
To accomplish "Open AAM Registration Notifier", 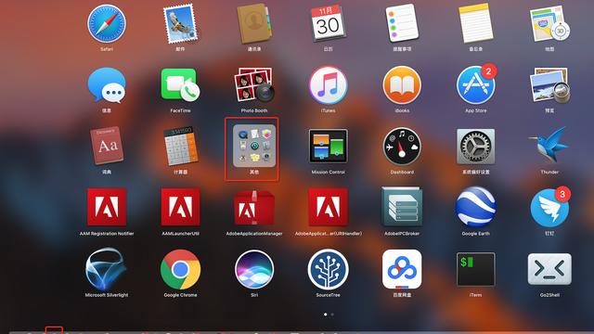I will tap(107, 207).
